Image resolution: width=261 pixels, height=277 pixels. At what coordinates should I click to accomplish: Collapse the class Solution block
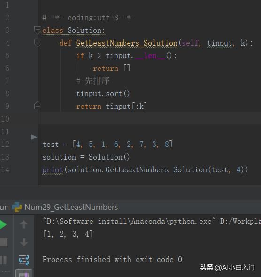click(x=38, y=30)
